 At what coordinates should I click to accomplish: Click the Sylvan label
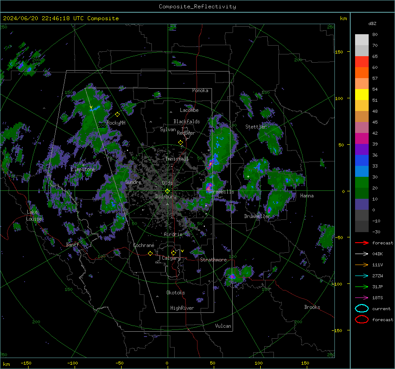168,129
